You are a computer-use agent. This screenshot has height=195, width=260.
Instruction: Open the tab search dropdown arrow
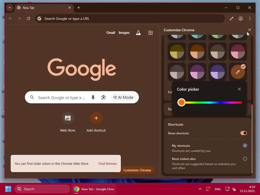(x=10, y=8)
